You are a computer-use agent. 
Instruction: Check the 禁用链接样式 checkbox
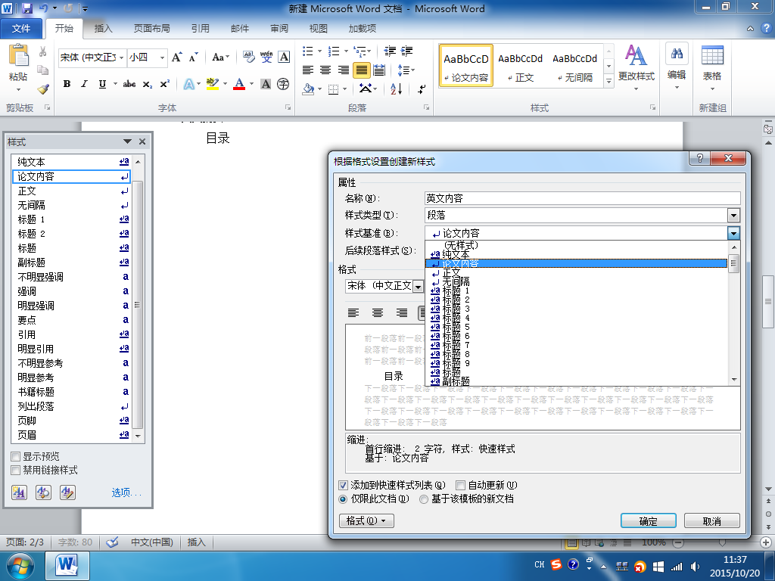click(x=16, y=471)
